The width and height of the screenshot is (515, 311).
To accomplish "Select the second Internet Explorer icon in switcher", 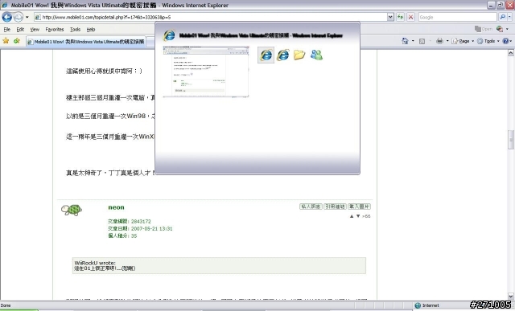I will point(282,55).
